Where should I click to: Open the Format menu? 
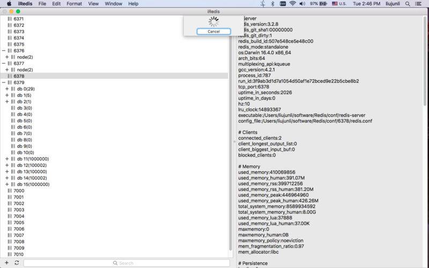click(x=74, y=4)
